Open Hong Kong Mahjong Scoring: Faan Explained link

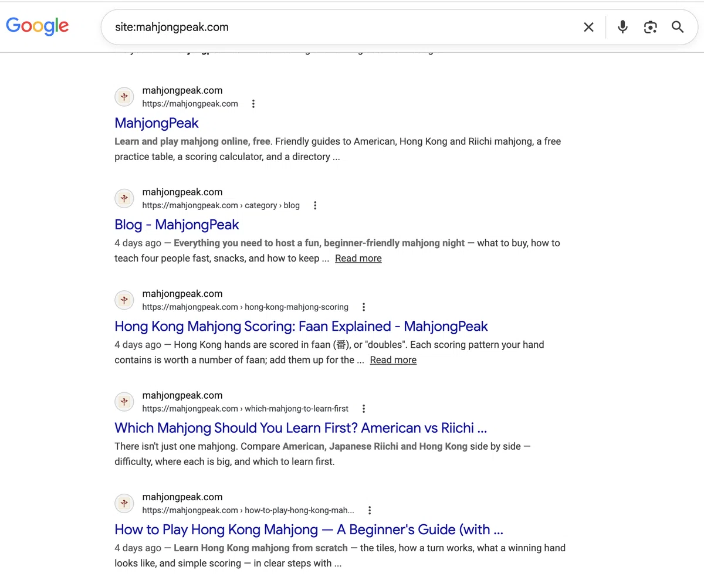click(x=301, y=326)
